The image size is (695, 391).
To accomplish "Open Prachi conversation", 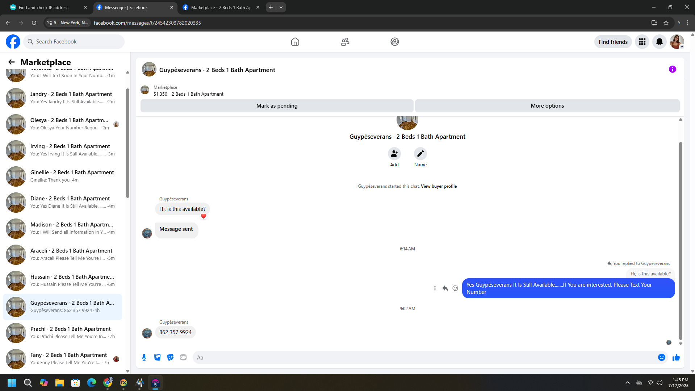I will pos(62,333).
